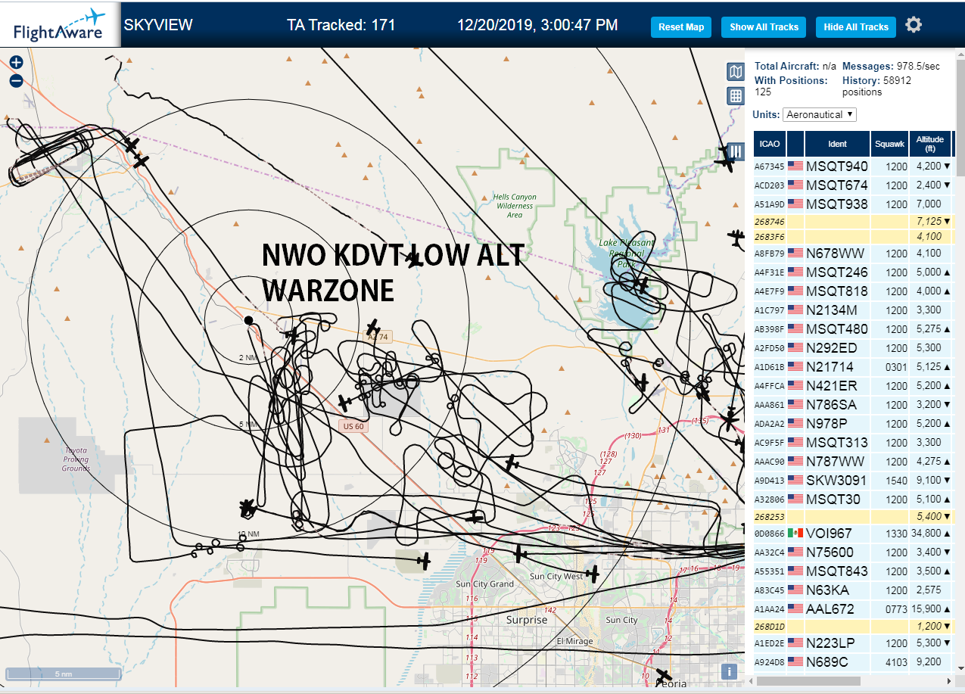Sort the table by Altitude column
Screen dimensions: 965x694
(930, 144)
